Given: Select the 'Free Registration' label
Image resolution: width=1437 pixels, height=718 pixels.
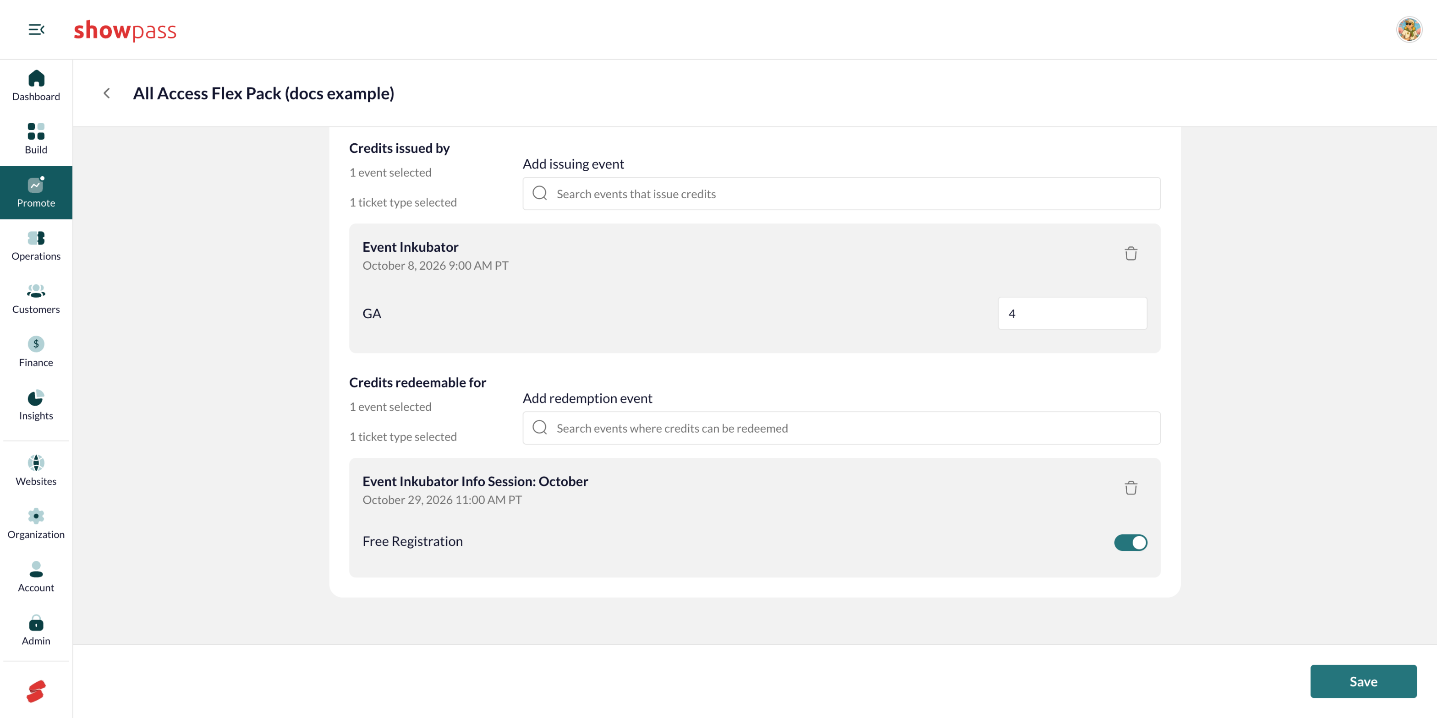Looking at the screenshot, I should pos(412,541).
